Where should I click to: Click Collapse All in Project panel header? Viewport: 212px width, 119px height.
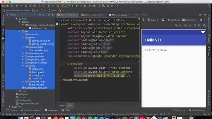point(44,15)
